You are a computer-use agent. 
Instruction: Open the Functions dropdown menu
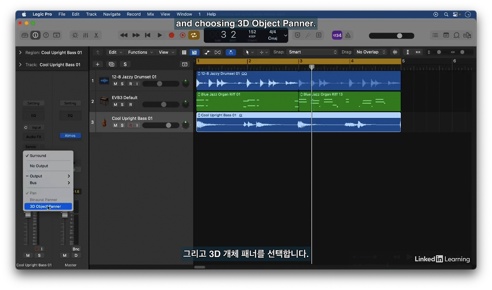click(140, 52)
